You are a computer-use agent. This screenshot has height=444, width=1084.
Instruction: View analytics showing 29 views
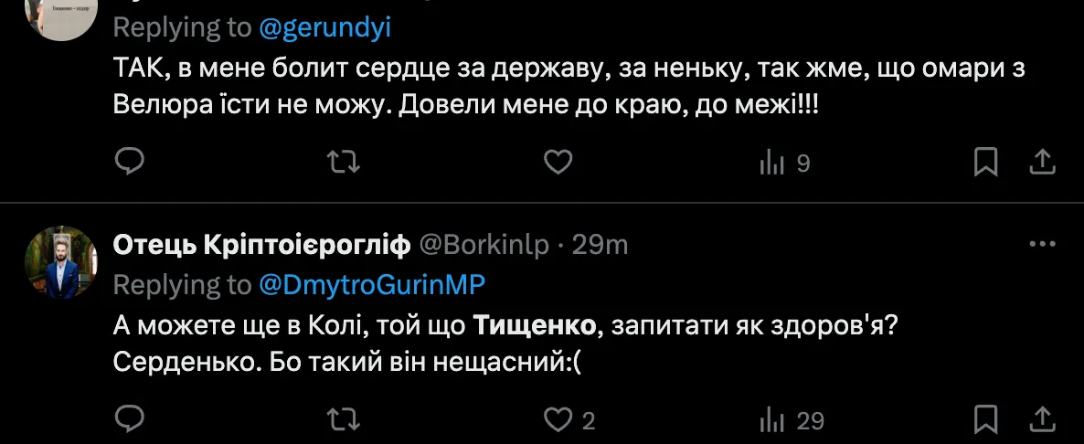tap(792, 420)
